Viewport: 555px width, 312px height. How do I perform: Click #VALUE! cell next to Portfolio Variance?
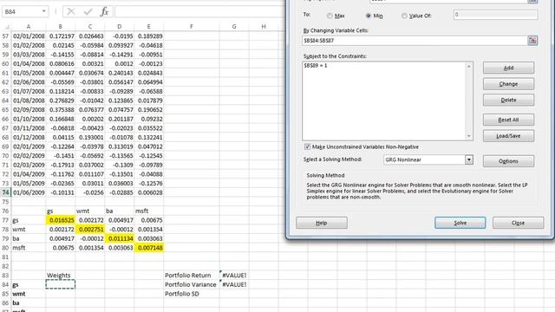pos(234,284)
